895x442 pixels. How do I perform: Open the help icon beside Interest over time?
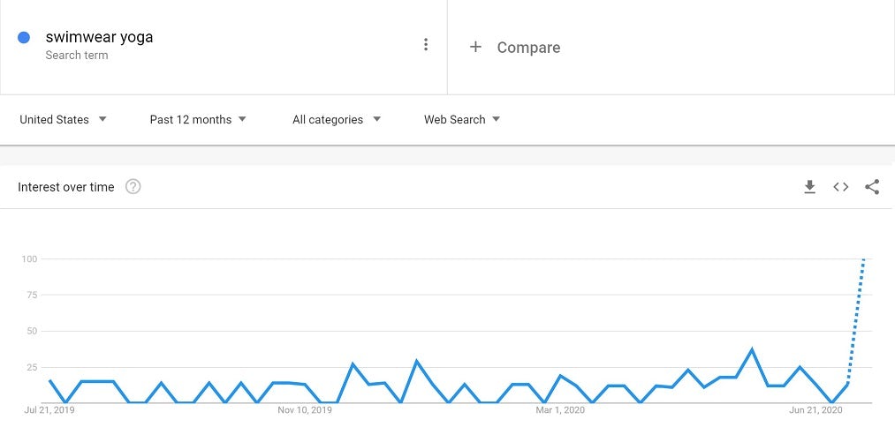133,187
